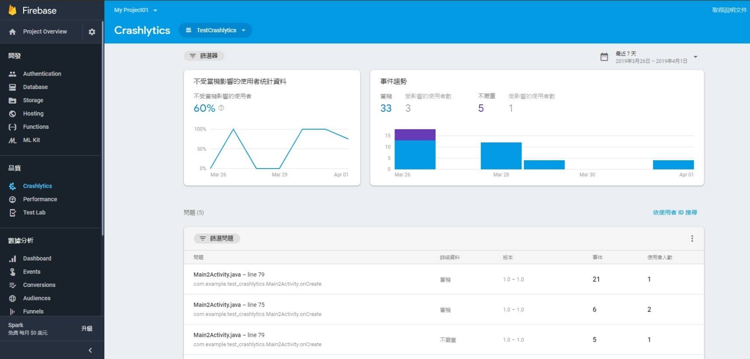Open Performance in the sidebar
The image size is (750, 359).
coord(40,199)
